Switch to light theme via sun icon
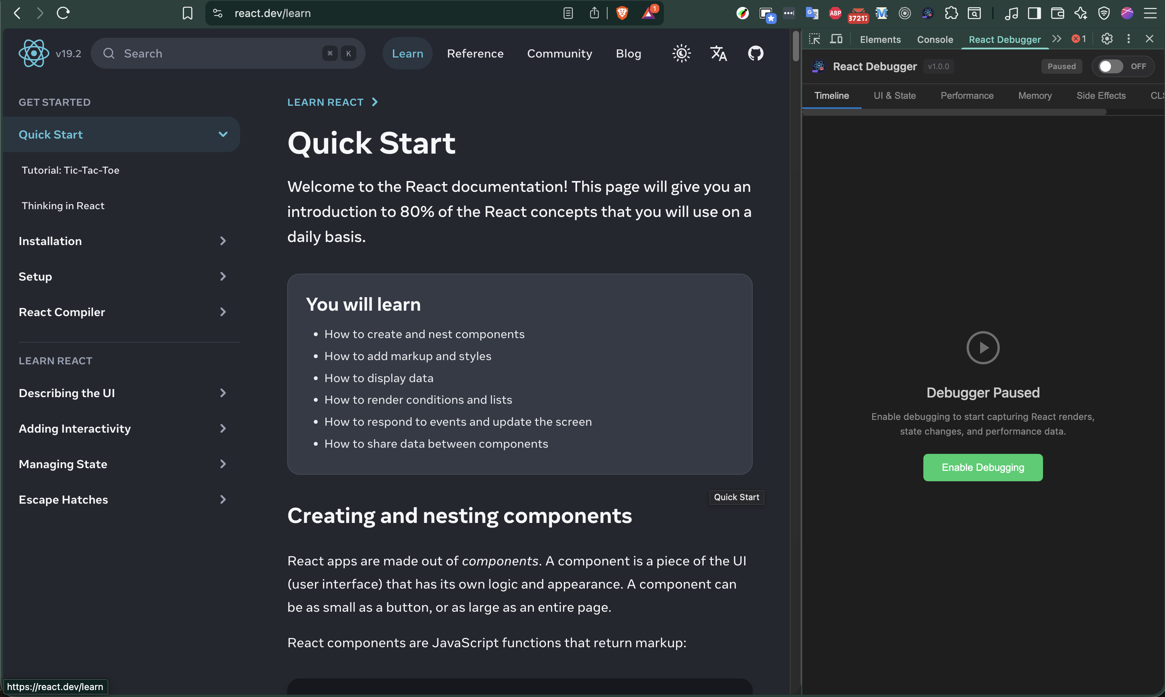Image resolution: width=1165 pixels, height=697 pixels. (x=681, y=53)
